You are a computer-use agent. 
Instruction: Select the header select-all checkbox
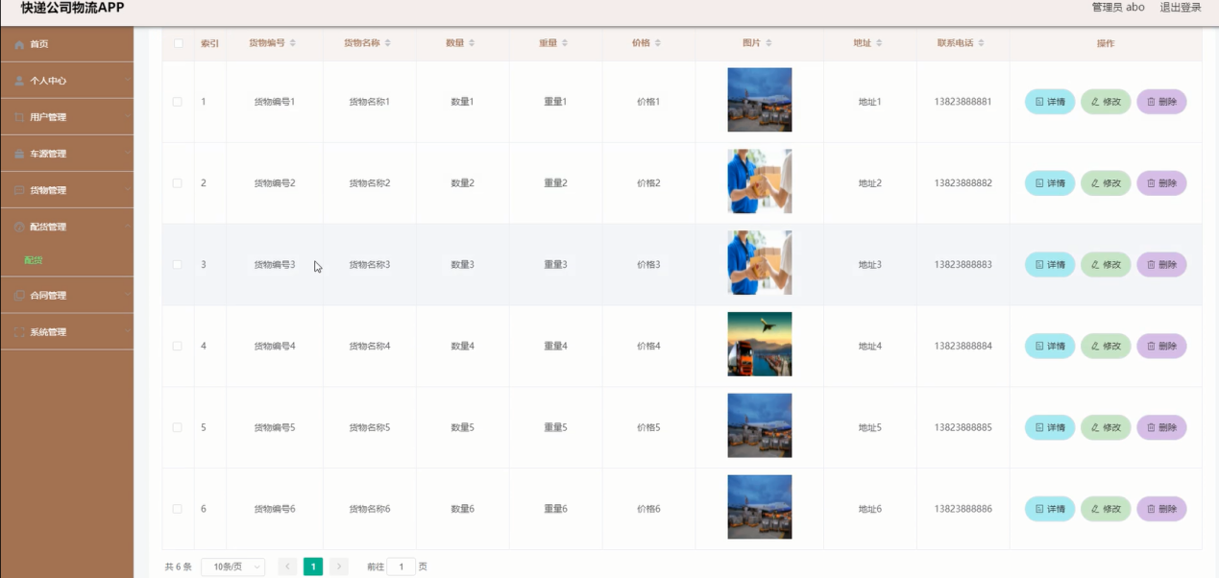178,43
